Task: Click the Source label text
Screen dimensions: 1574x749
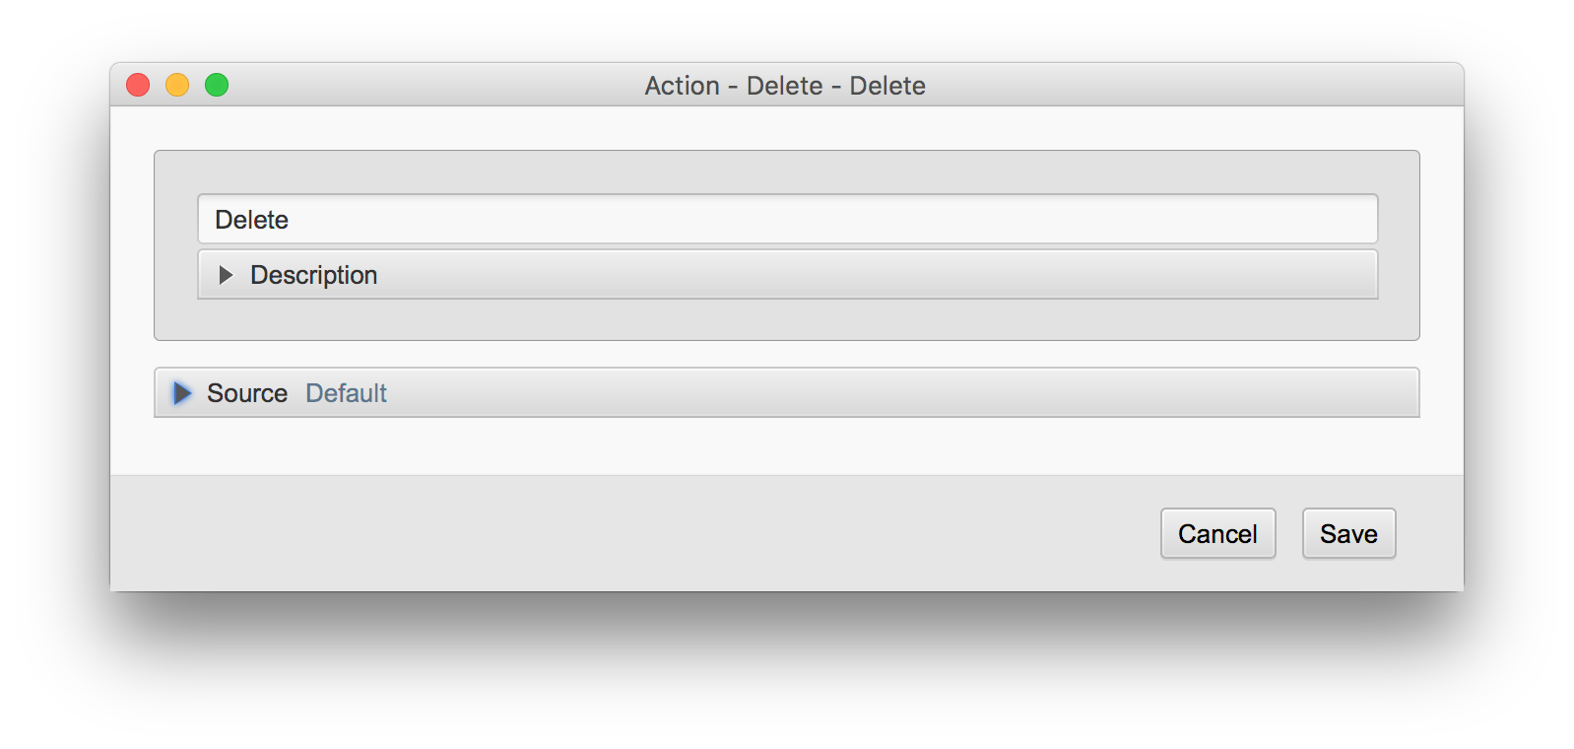Action: (x=247, y=393)
